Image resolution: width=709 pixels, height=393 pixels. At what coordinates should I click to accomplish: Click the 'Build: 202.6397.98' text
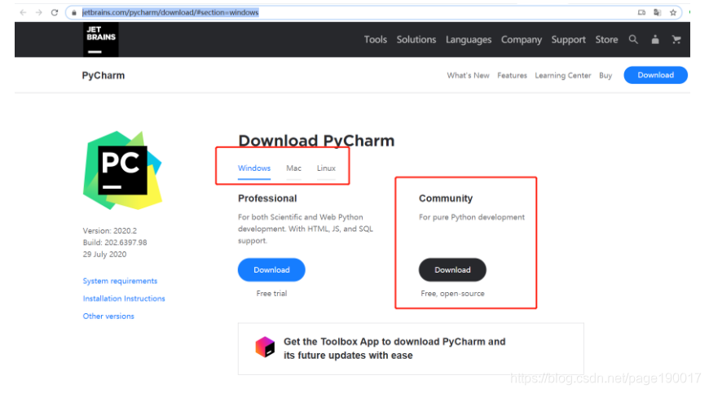[115, 242]
